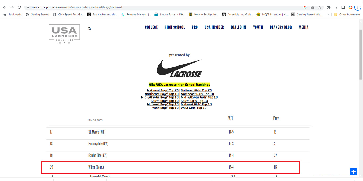Screen dimensions: 363x181
Task: Open South Girls' Top 10 link
Action: coord(194,101)
